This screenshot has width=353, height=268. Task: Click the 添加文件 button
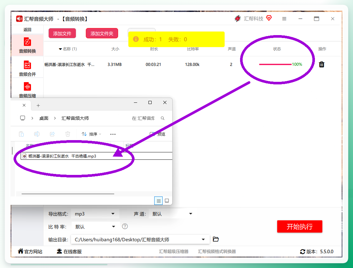click(x=62, y=33)
